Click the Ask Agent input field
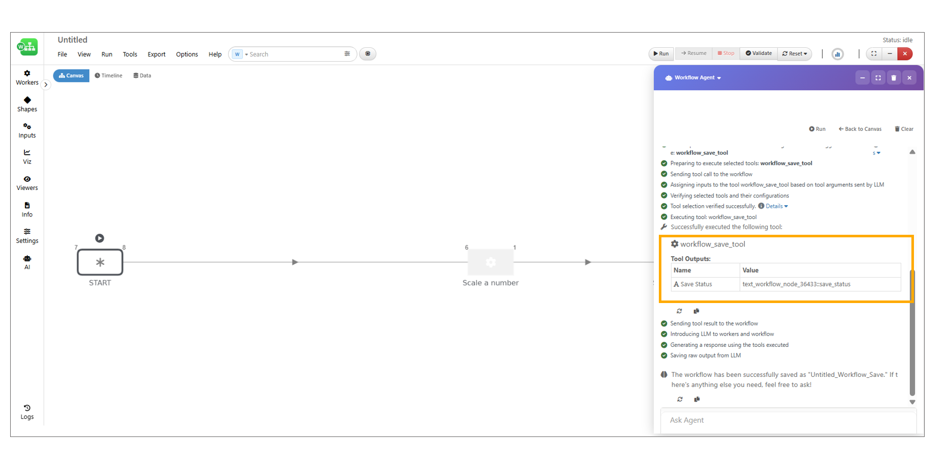 point(788,420)
